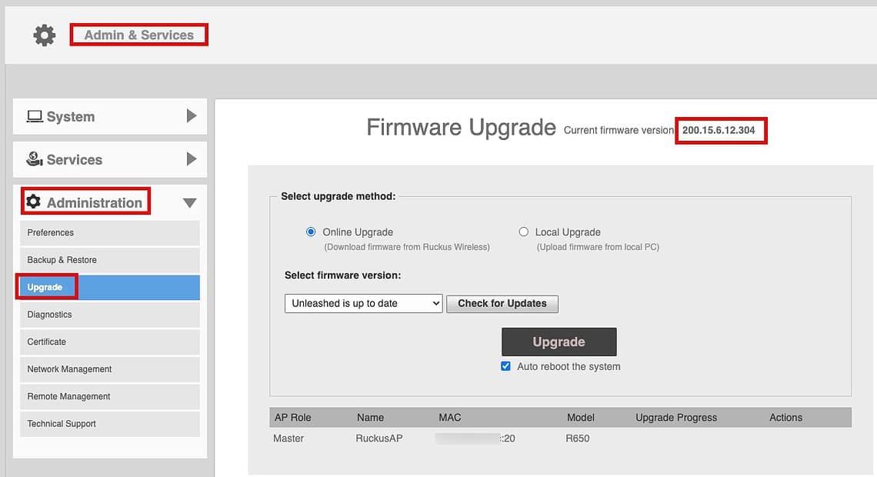Image resolution: width=877 pixels, height=477 pixels.
Task: Click the Admin & Services gear icon
Action: pyautogui.click(x=45, y=35)
